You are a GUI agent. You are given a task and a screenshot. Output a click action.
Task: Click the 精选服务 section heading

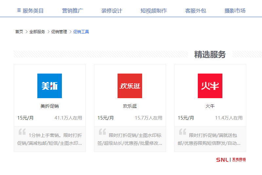tap(210, 55)
